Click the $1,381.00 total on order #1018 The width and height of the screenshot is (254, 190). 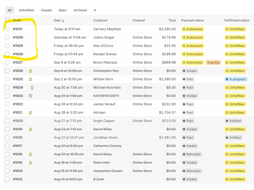pos(167,138)
